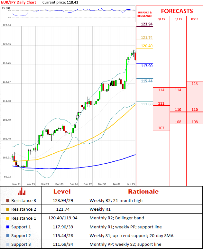Click the Resistance 3 color swatch
Image resolution: width=203 pixels, height=249 pixels.
pyautogui.click(x=8, y=201)
